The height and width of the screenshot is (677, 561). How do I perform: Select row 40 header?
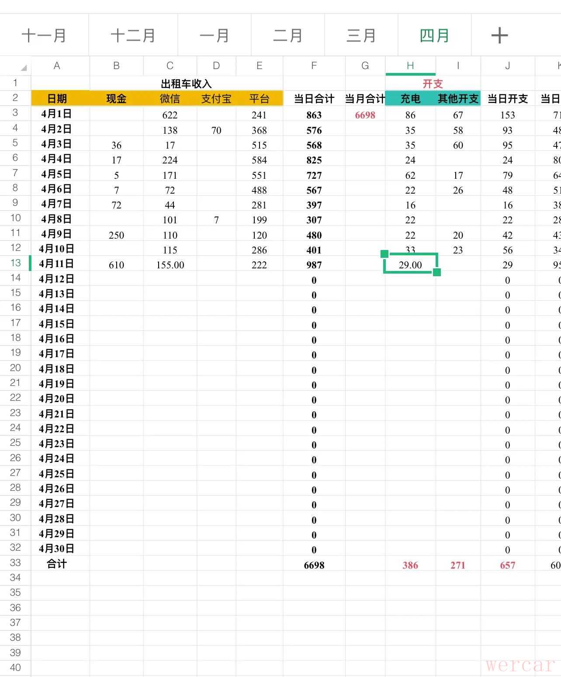click(15, 667)
